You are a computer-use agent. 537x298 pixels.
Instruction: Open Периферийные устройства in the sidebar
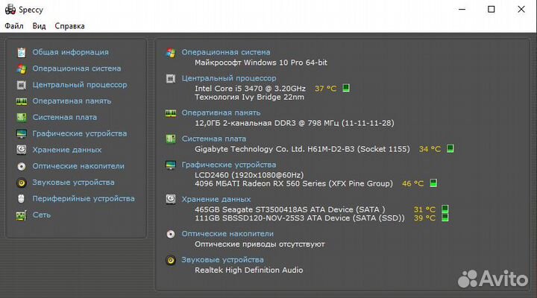[x=84, y=199]
